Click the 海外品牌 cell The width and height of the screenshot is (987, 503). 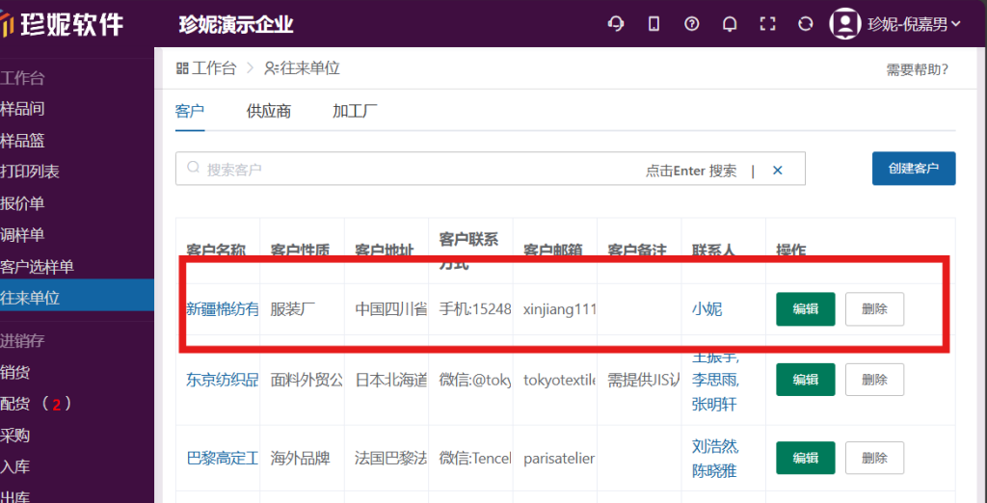click(x=301, y=458)
